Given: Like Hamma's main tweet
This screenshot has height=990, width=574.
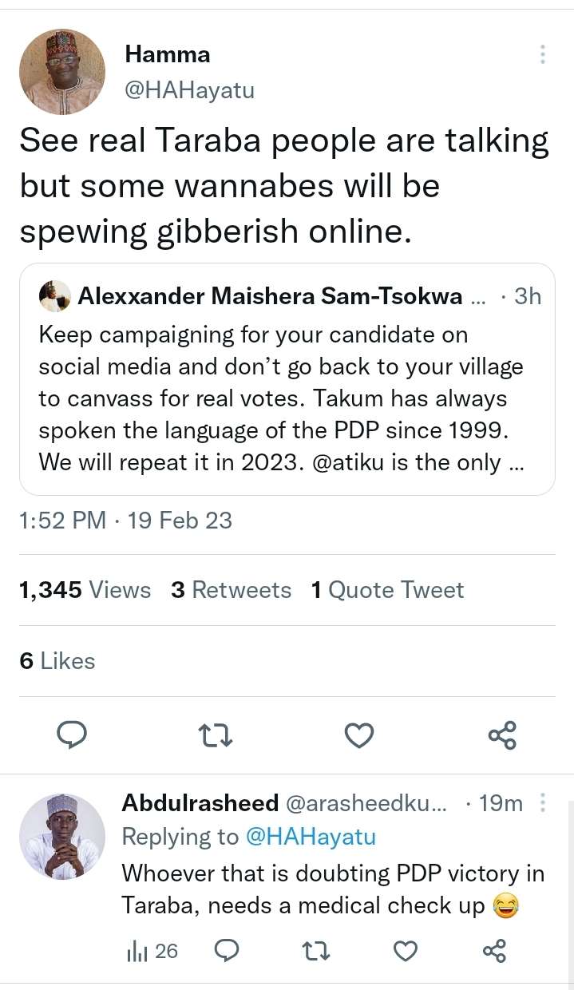Looking at the screenshot, I should point(359,735).
